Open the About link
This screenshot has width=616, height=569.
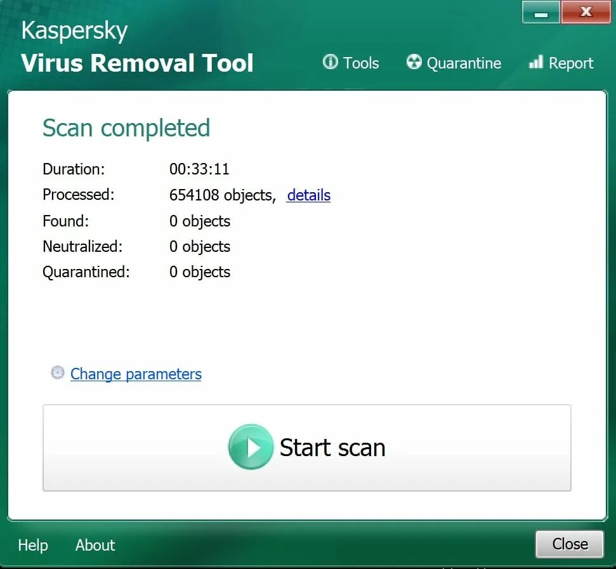(95, 545)
